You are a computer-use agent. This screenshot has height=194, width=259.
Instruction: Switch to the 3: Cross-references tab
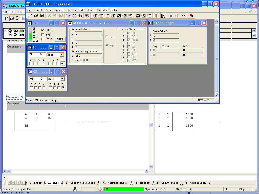[80, 183]
